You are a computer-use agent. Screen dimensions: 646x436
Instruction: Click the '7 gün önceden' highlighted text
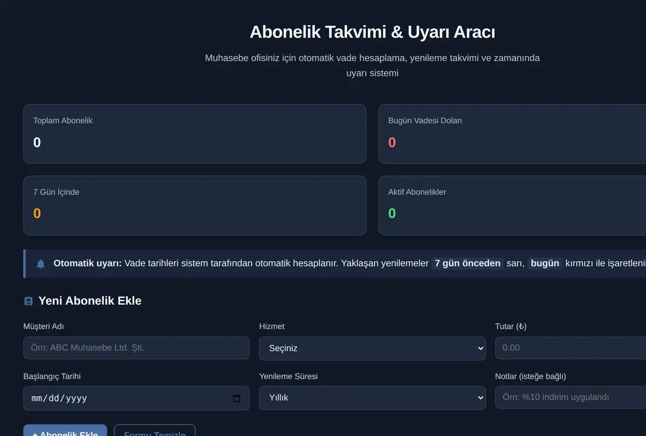point(468,263)
